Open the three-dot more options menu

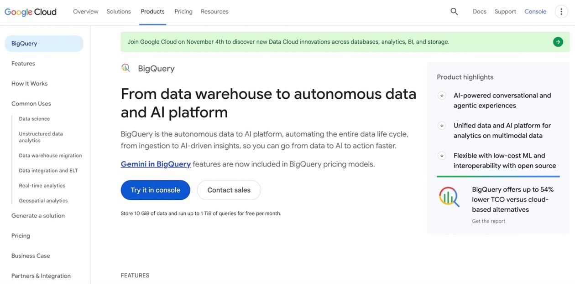coord(561,12)
